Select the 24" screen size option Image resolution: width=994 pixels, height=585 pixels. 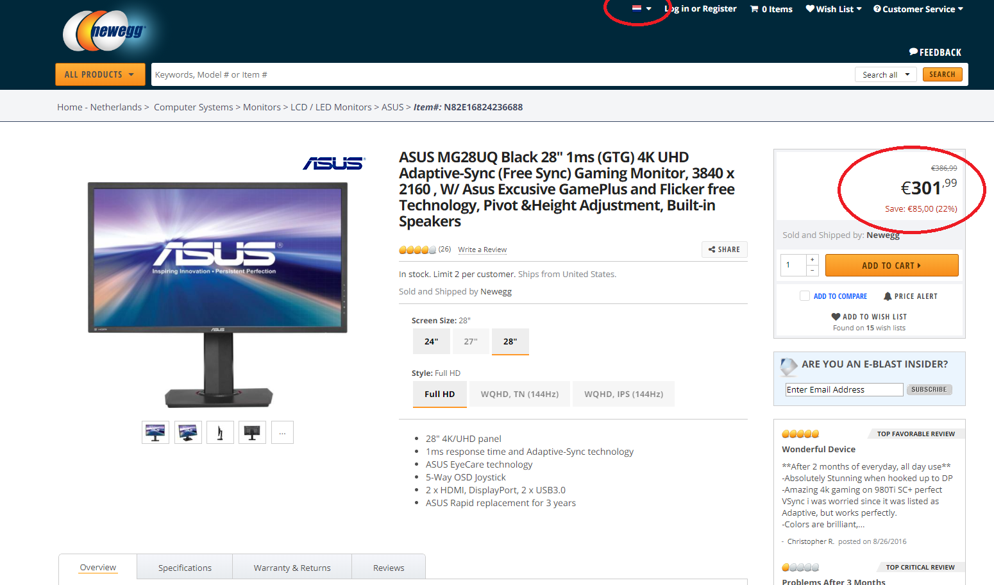[431, 341]
